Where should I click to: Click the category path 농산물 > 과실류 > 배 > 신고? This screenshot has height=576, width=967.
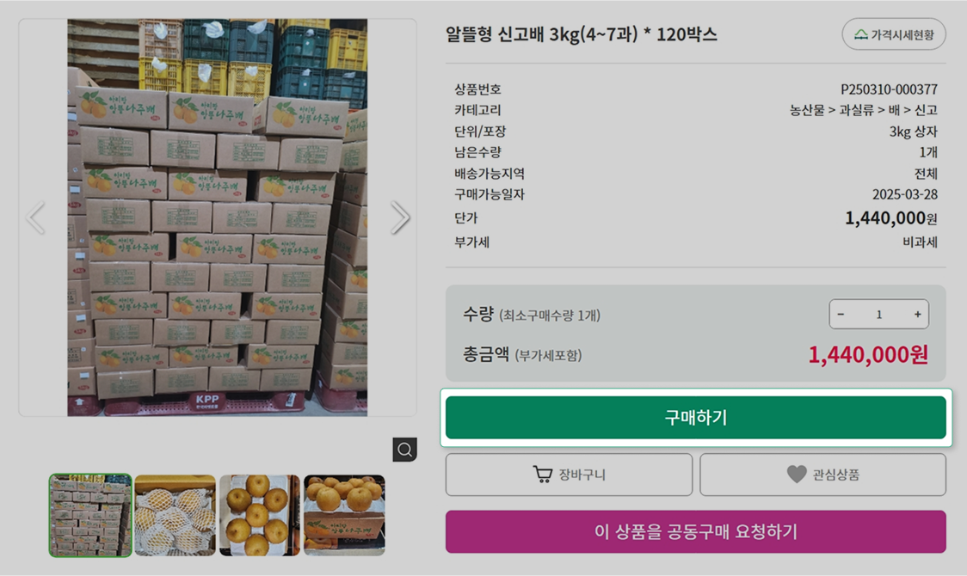864,110
